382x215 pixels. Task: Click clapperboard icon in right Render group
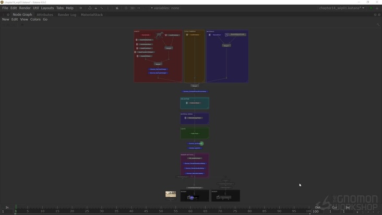coord(218,197)
